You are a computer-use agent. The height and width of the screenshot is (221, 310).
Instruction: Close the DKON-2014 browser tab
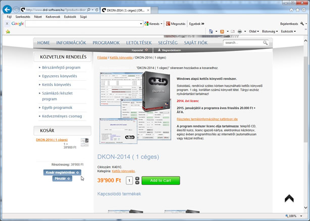(148, 10)
